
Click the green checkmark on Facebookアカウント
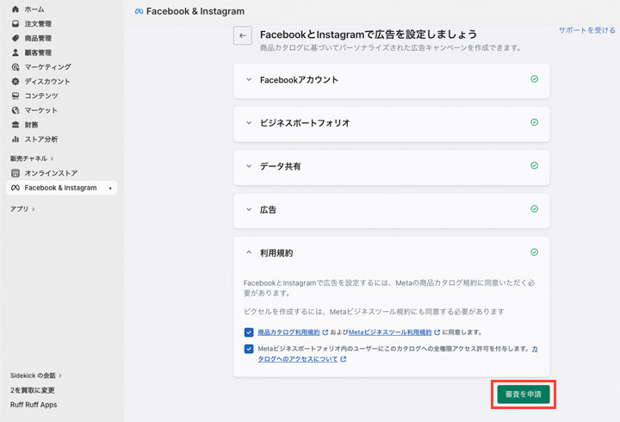(x=534, y=79)
